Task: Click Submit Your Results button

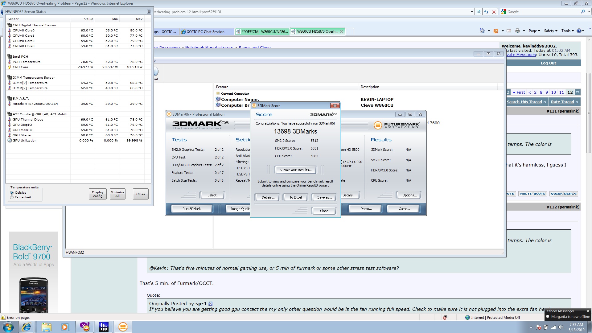Action: point(295,170)
